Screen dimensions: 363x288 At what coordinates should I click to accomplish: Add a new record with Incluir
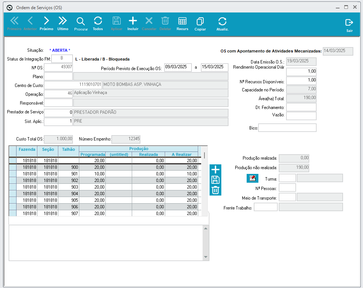click(133, 23)
